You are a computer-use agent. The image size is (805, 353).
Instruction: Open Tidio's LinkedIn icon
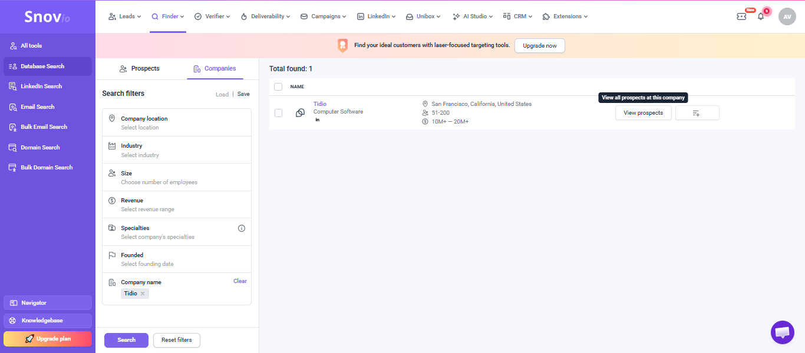tap(317, 120)
